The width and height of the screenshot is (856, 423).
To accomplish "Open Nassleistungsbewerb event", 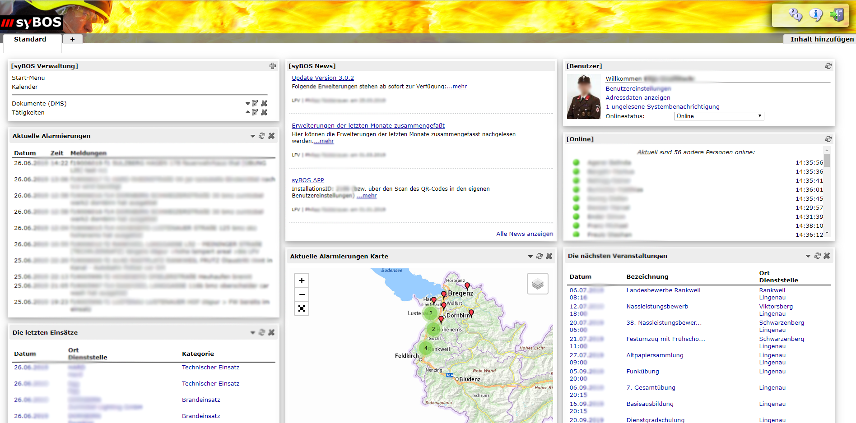I will click(657, 307).
